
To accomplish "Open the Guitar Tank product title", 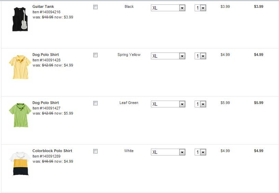I will 43,6.
